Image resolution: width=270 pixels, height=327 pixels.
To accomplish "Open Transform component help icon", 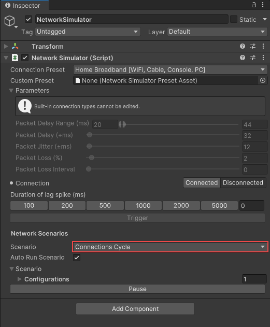I will click(x=242, y=46).
